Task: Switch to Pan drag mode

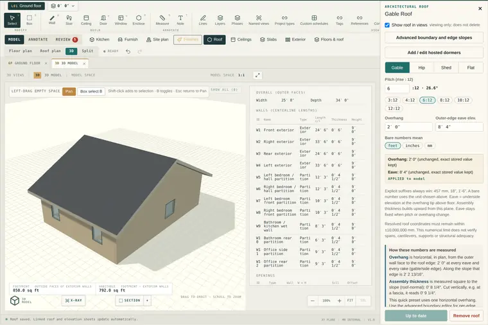Action: pyautogui.click(x=69, y=91)
